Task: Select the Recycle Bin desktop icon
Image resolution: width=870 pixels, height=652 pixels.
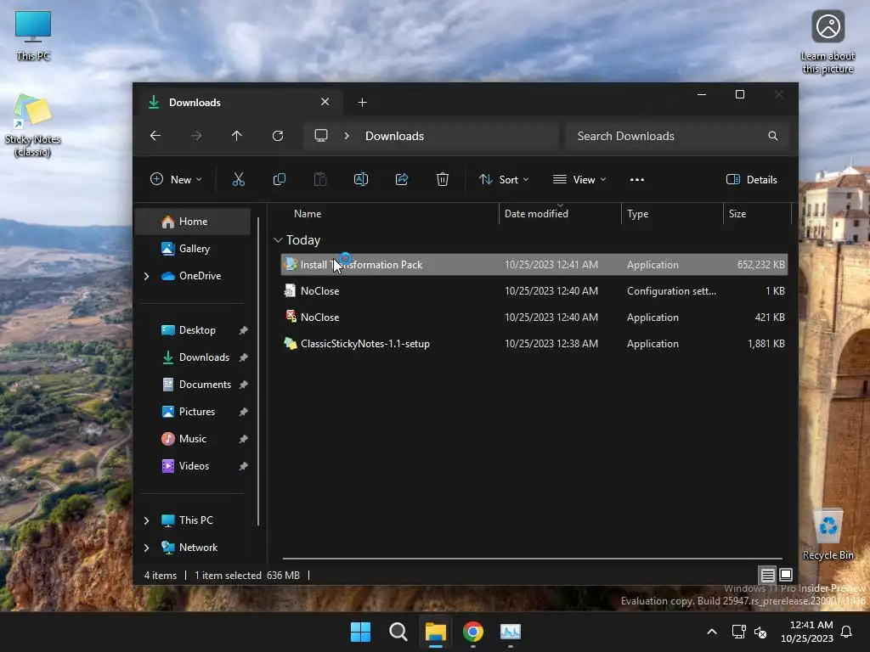Action: (828, 534)
